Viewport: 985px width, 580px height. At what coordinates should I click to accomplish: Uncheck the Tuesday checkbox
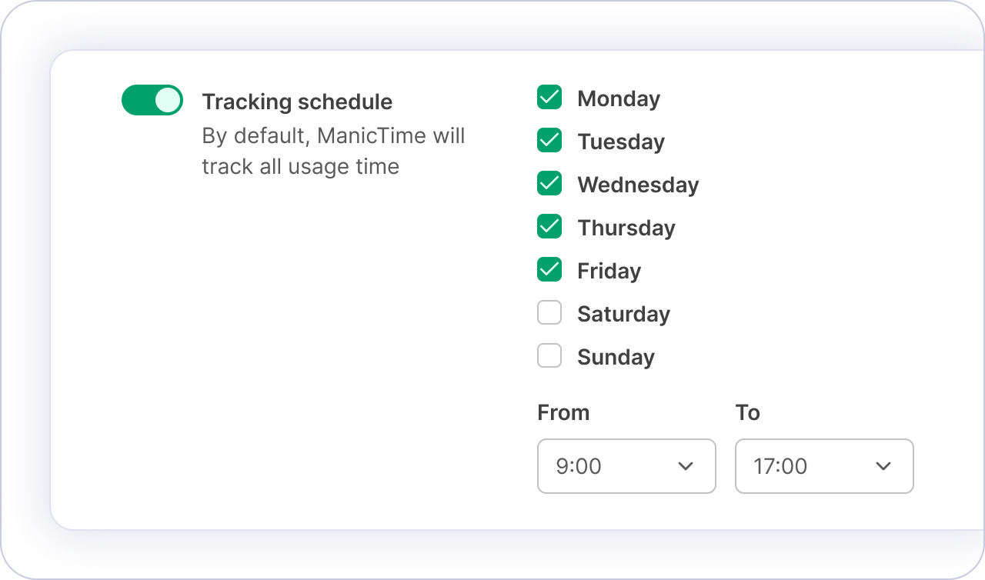click(549, 141)
